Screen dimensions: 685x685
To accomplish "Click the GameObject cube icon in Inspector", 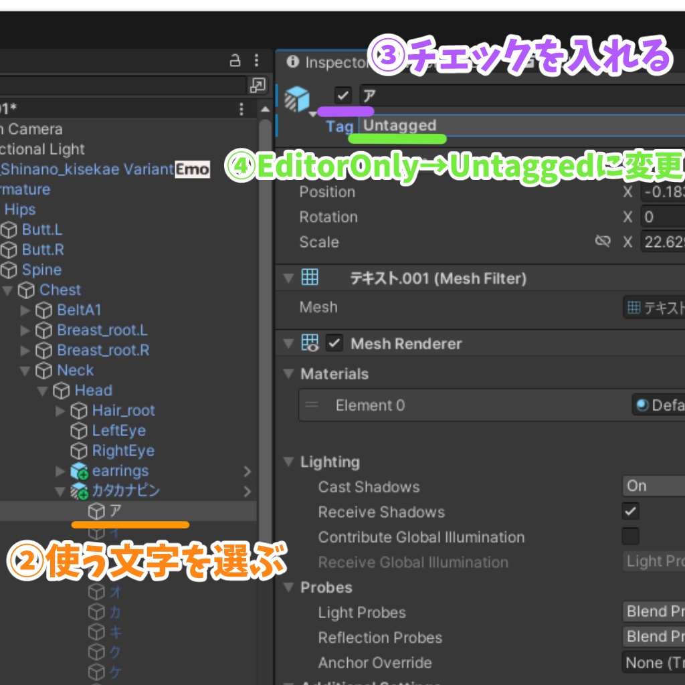I will point(297,99).
